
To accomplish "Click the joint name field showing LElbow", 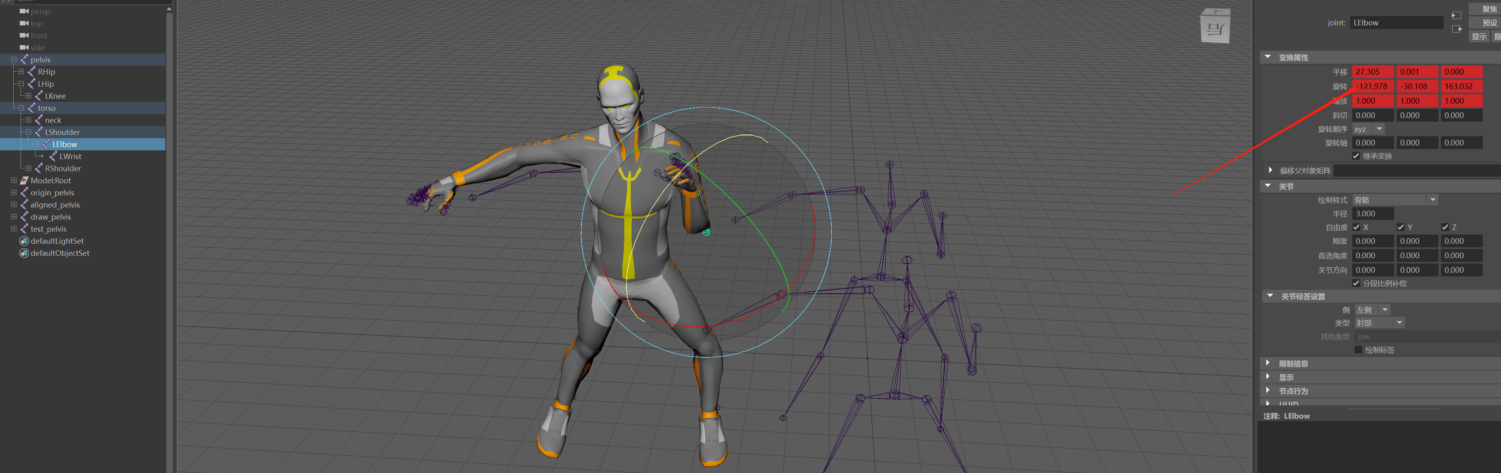I will pos(1396,22).
